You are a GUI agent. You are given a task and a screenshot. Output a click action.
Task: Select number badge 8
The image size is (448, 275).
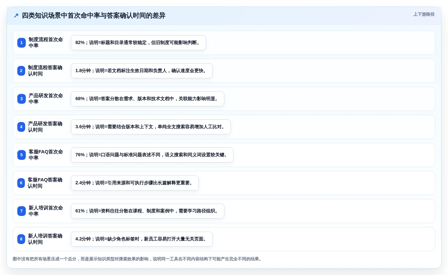point(21,239)
